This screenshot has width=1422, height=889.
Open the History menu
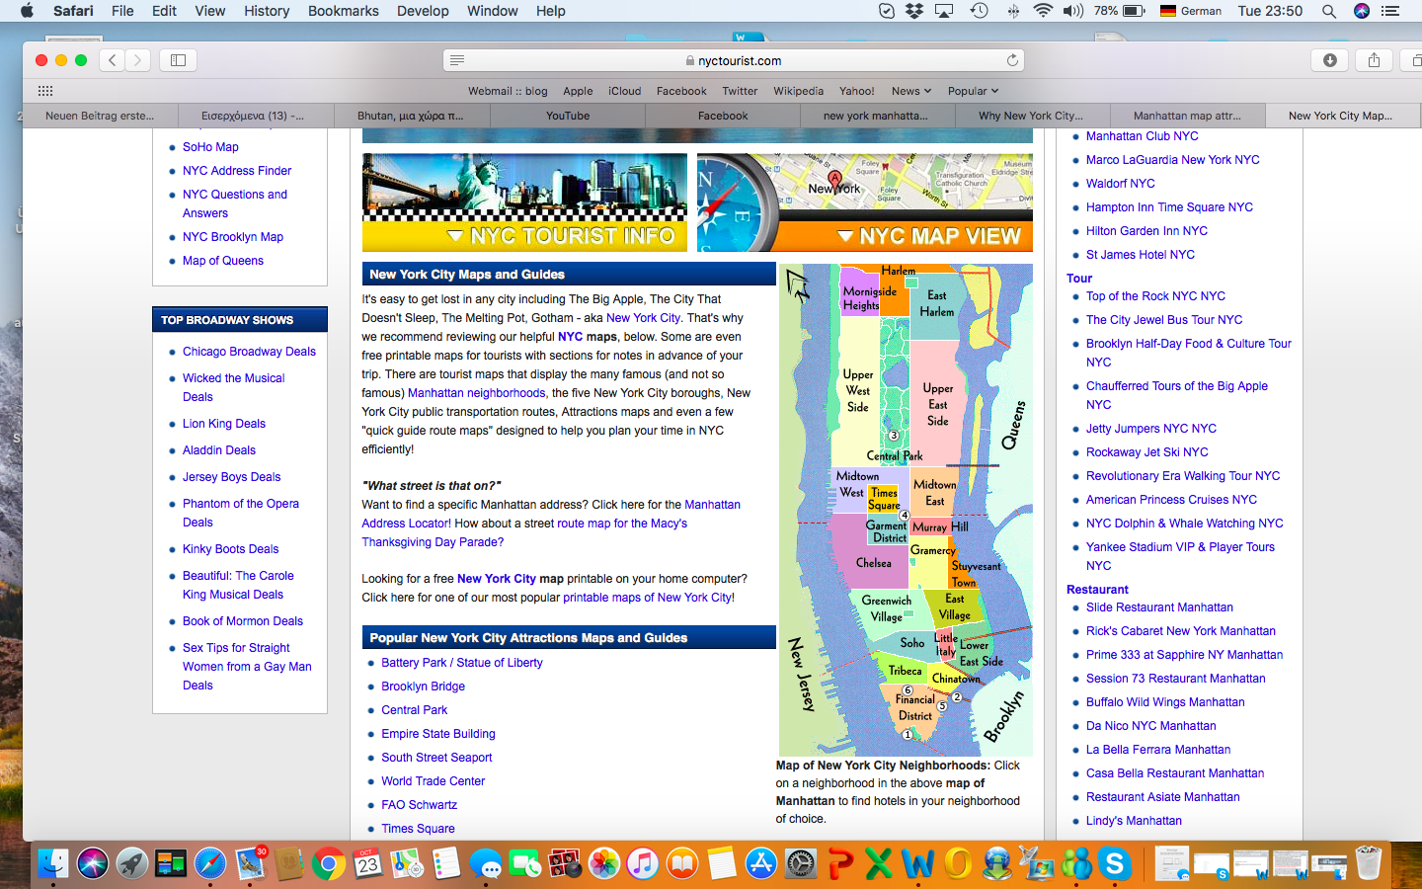click(267, 11)
